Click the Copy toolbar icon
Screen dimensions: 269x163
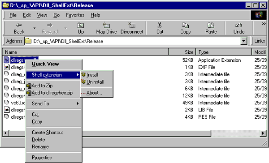coord(185,26)
